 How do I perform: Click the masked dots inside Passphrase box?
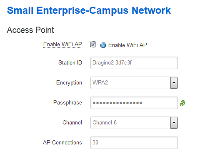(x=117, y=103)
